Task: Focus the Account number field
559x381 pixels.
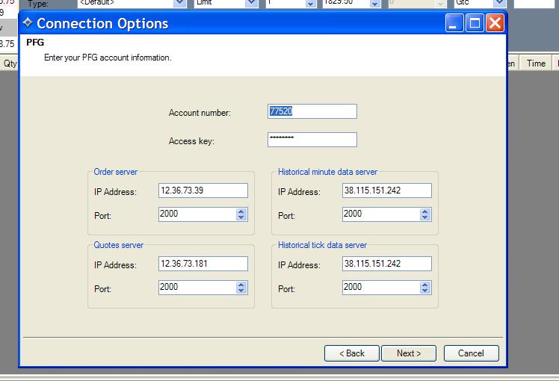Action: point(312,111)
